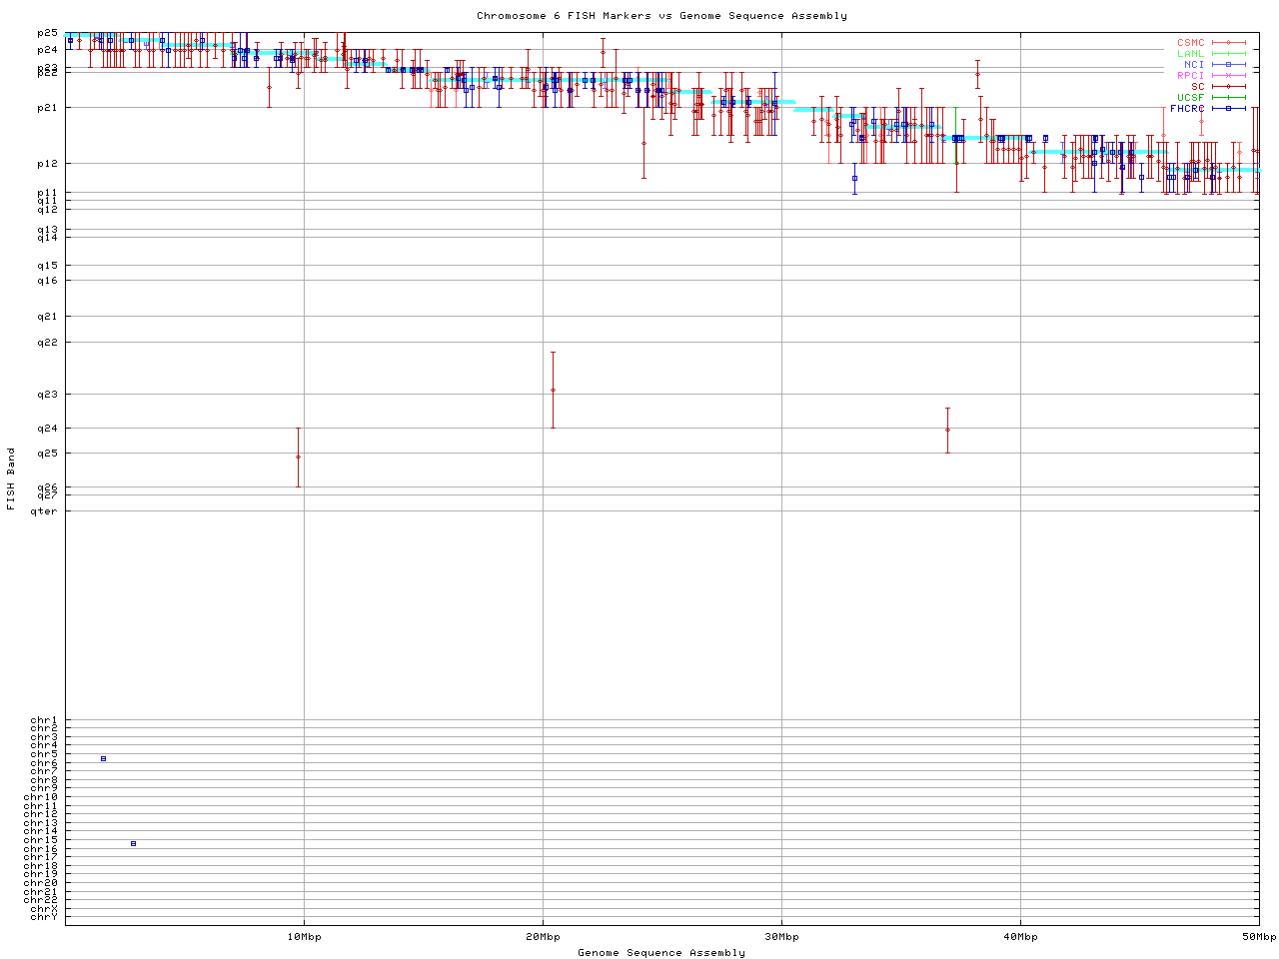Click the chrX row label
This screenshot has height=959, width=1279.
click(x=44, y=908)
